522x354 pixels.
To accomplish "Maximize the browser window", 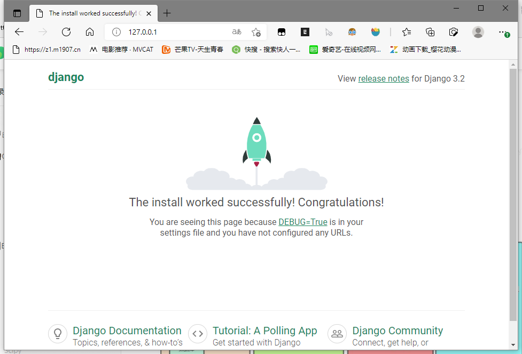I will tap(481, 8).
